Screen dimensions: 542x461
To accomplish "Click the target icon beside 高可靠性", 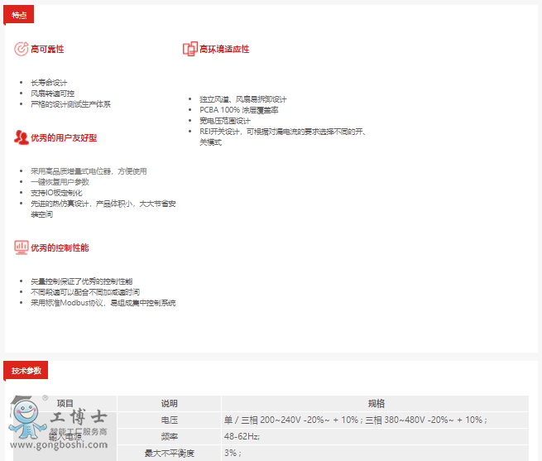I will click(x=21, y=49).
